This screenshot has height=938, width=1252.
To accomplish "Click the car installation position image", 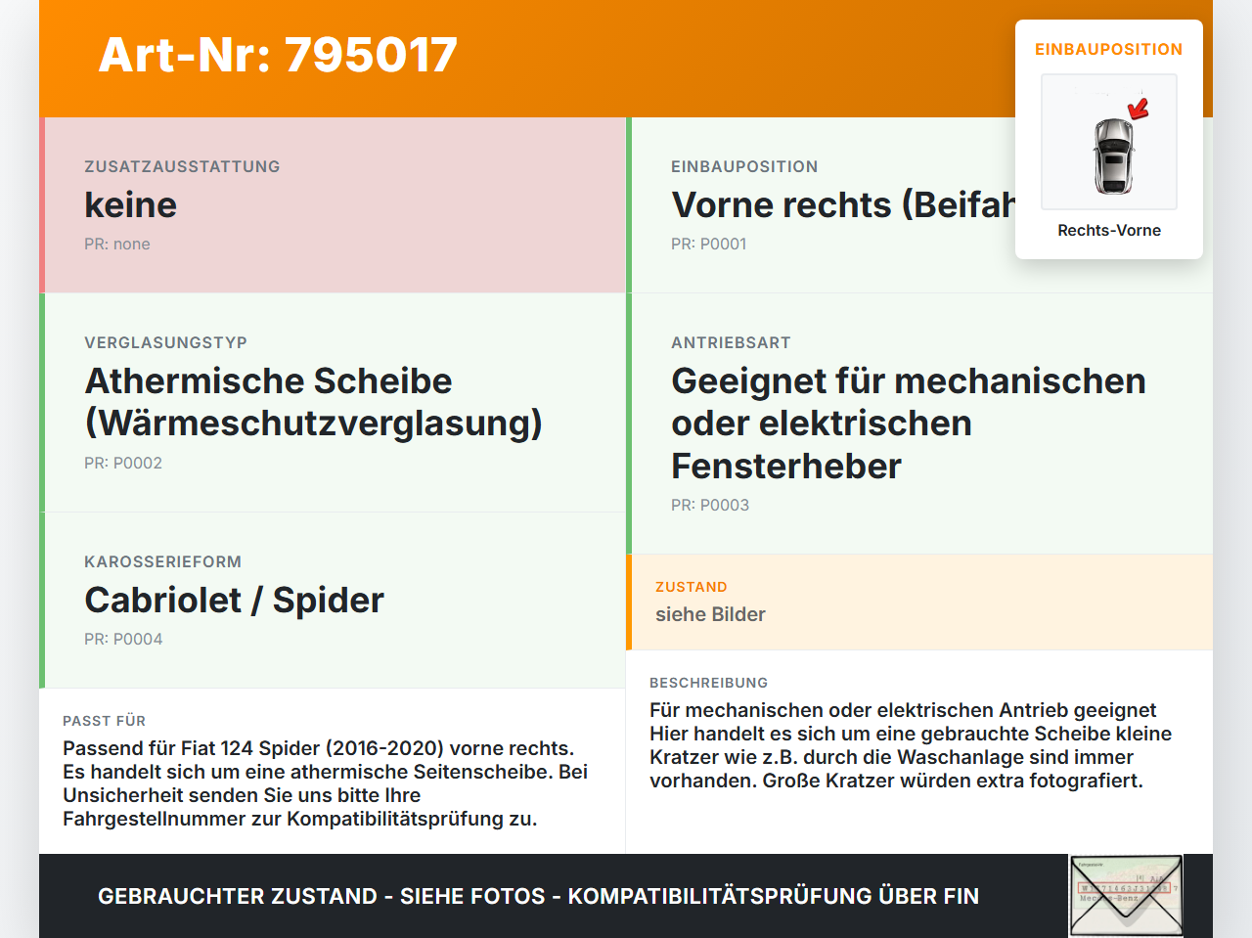I will coord(1109,142).
